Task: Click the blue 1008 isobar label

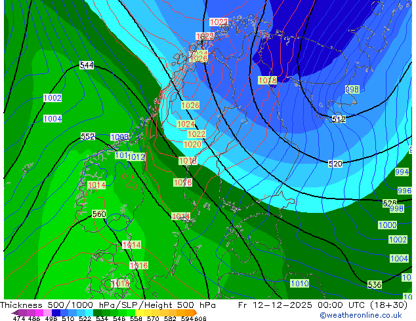Action: tap(120, 137)
